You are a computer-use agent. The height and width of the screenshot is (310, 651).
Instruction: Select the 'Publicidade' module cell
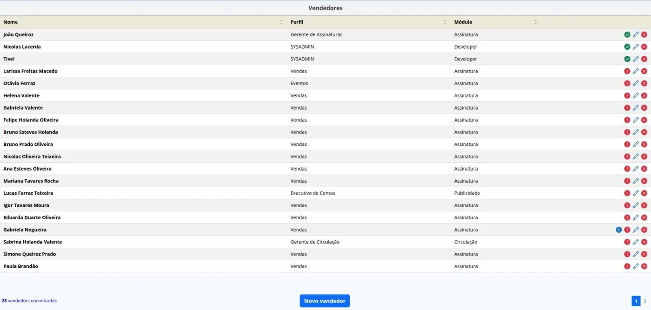pyautogui.click(x=467, y=193)
